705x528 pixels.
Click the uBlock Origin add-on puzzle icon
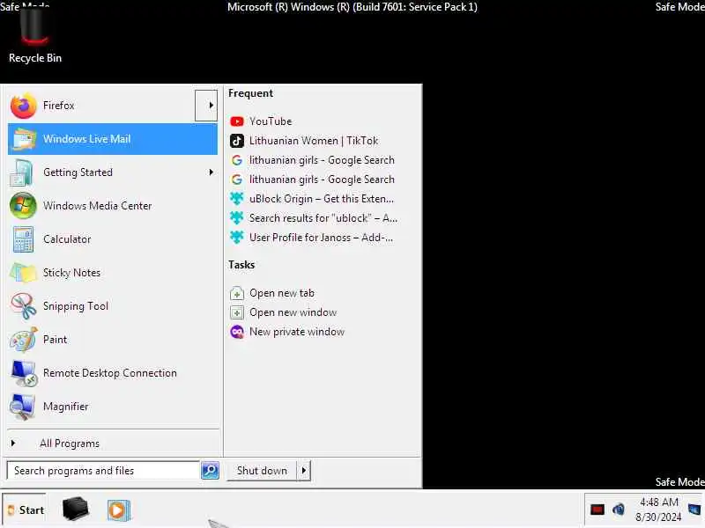pos(236,199)
